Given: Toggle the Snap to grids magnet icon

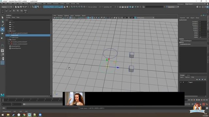Looking at the screenshot, I should pyautogui.click(x=72, y=7).
